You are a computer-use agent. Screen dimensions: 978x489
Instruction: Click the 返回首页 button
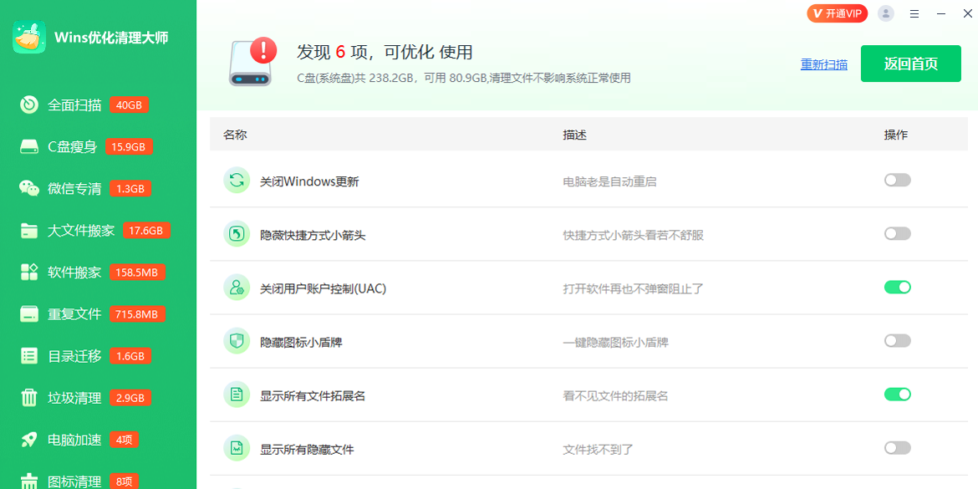point(910,63)
